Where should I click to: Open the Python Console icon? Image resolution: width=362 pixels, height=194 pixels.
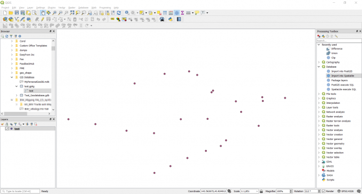[x=170, y=19]
